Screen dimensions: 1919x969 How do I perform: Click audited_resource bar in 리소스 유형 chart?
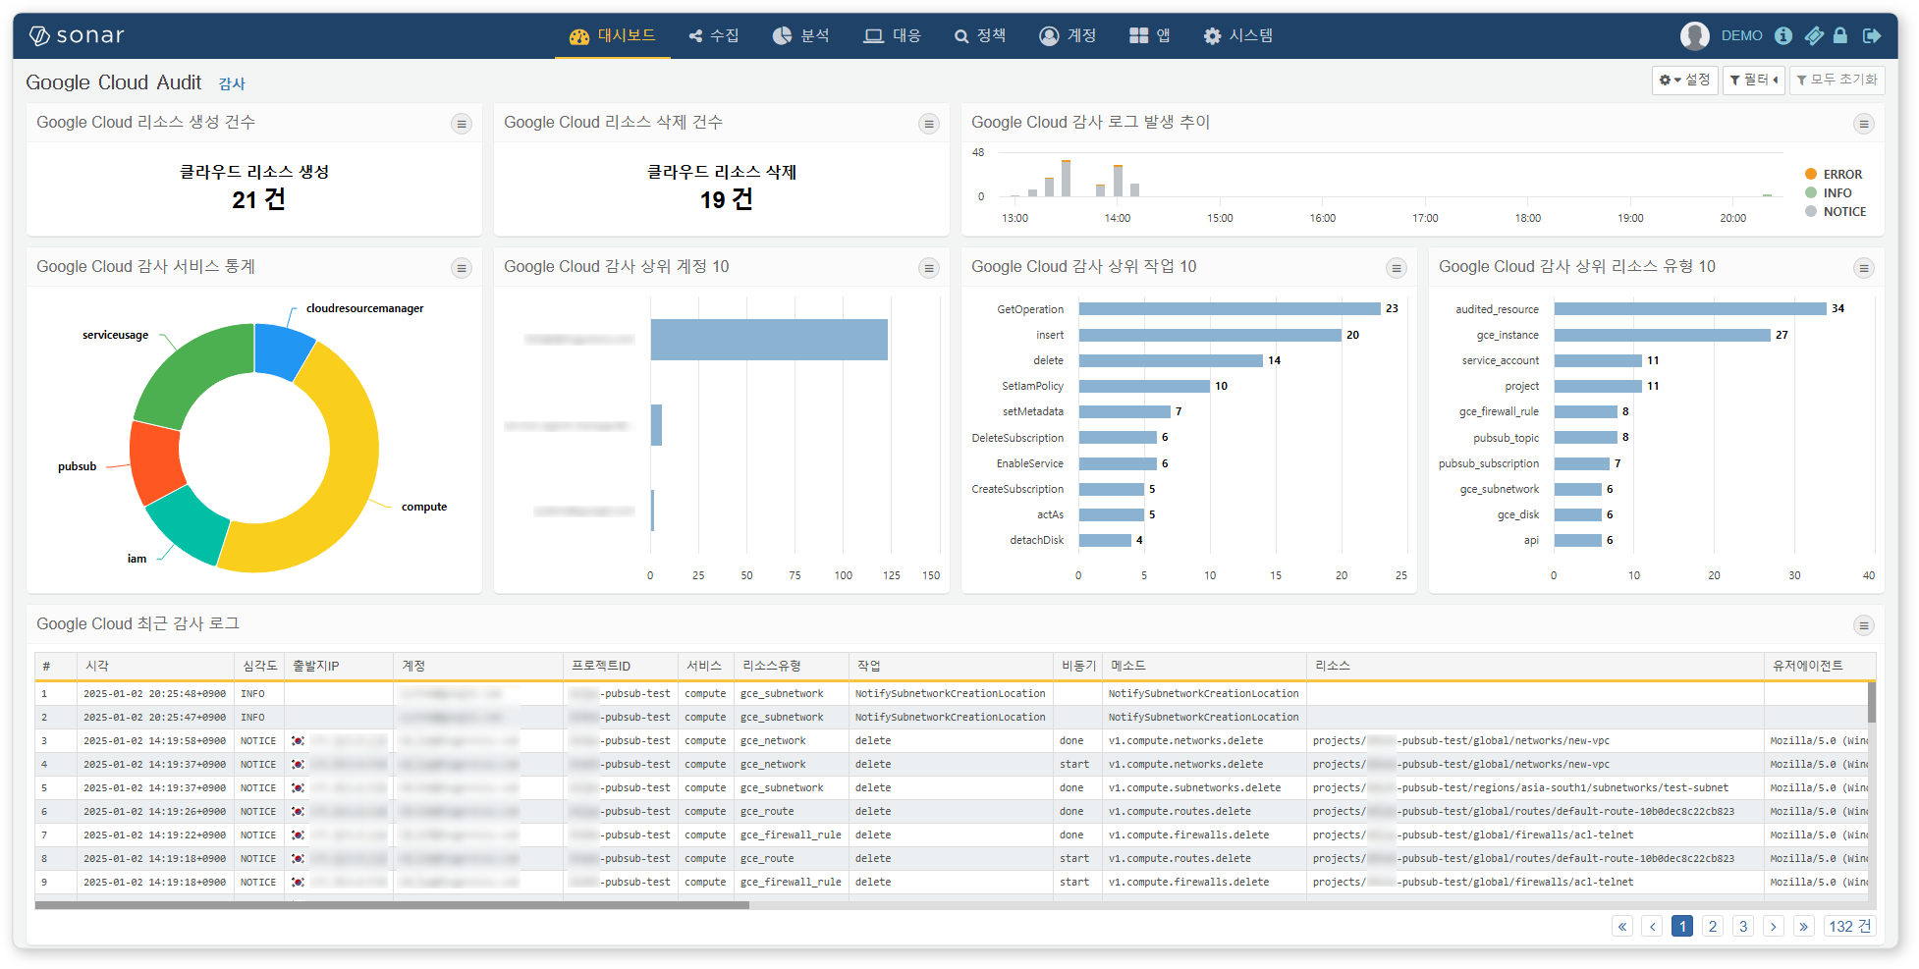[1690, 308]
